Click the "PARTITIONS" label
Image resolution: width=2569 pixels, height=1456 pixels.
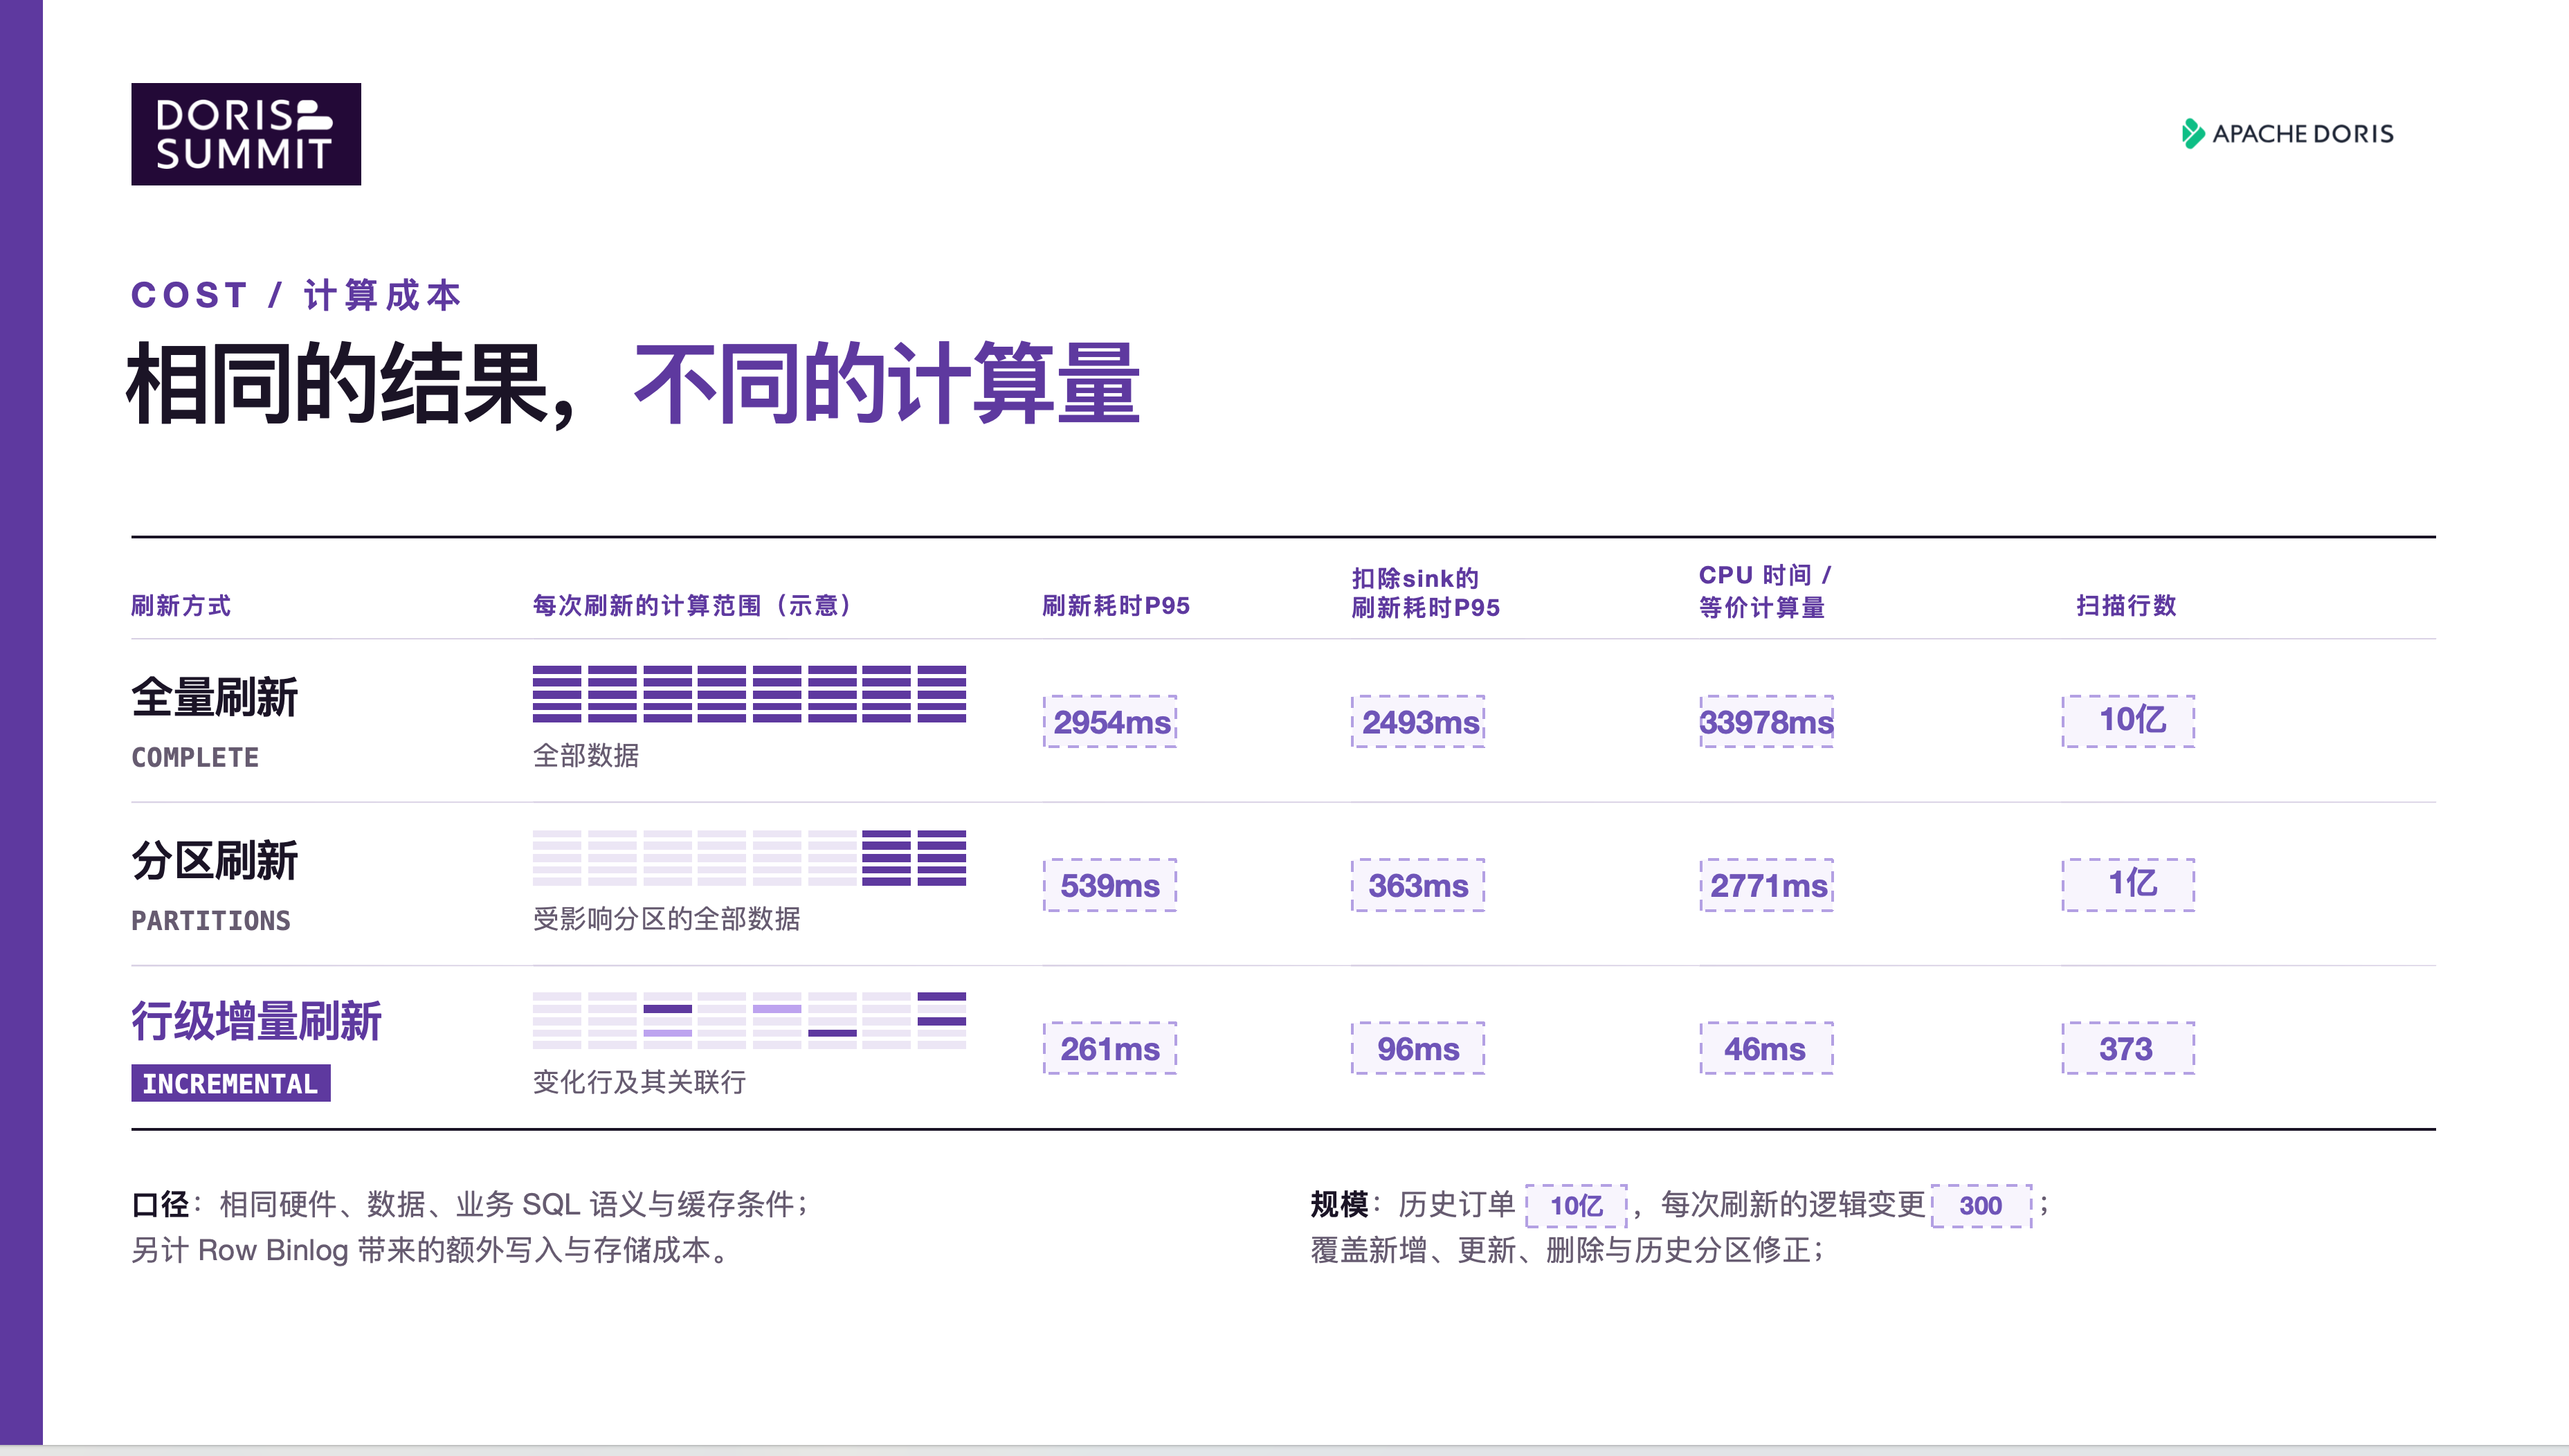point(211,920)
